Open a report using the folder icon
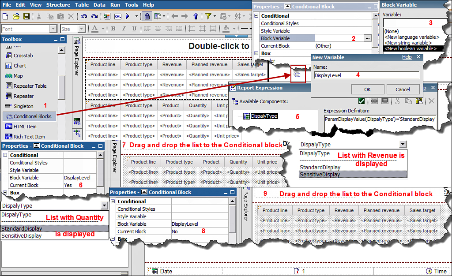Image resolution: width=452 pixels, height=276 pixels. pyautogui.click(x=16, y=16)
